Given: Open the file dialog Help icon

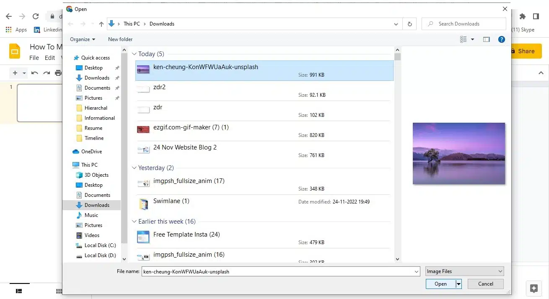Looking at the screenshot, I should [501, 39].
